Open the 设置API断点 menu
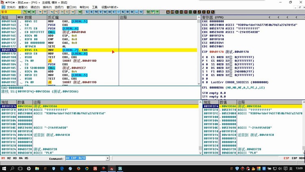 [x=110, y=7]
